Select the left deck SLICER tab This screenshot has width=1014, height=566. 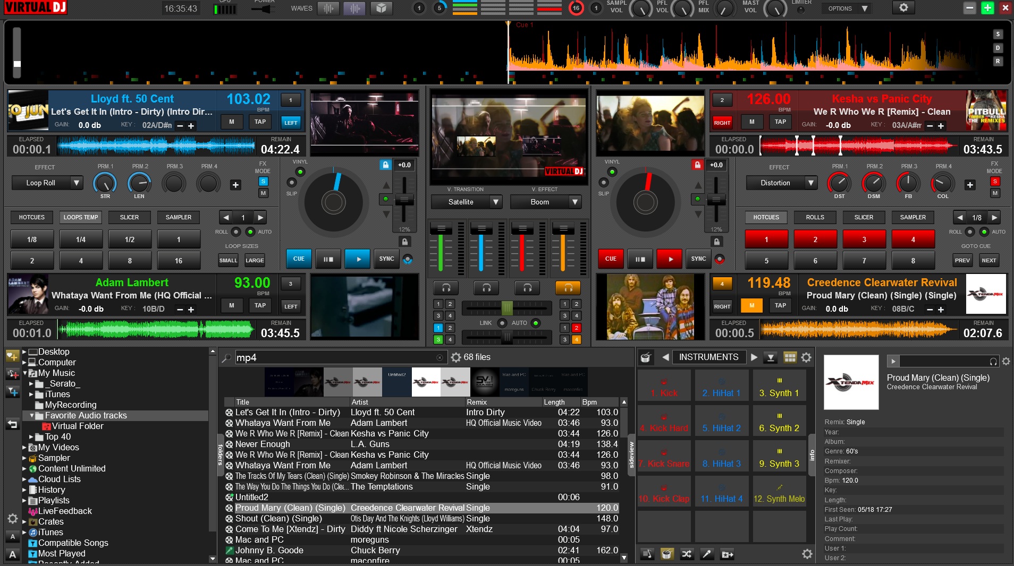point(129,217)
